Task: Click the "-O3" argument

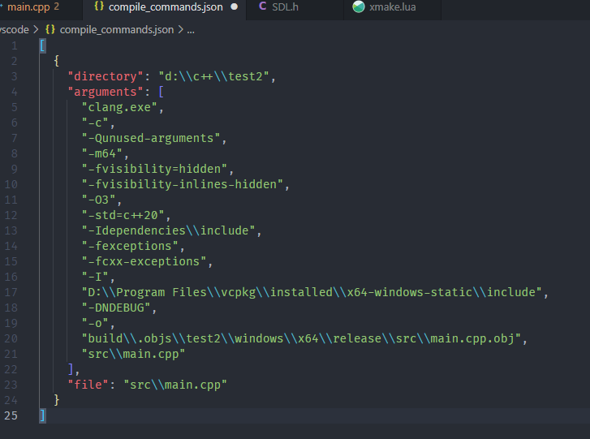Action: click(x=98, y=200)
